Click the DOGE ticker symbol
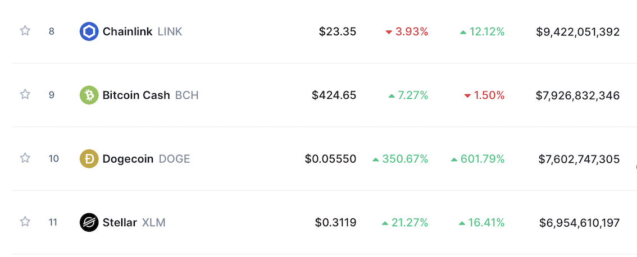637x257 pixels. pos(175,159)
